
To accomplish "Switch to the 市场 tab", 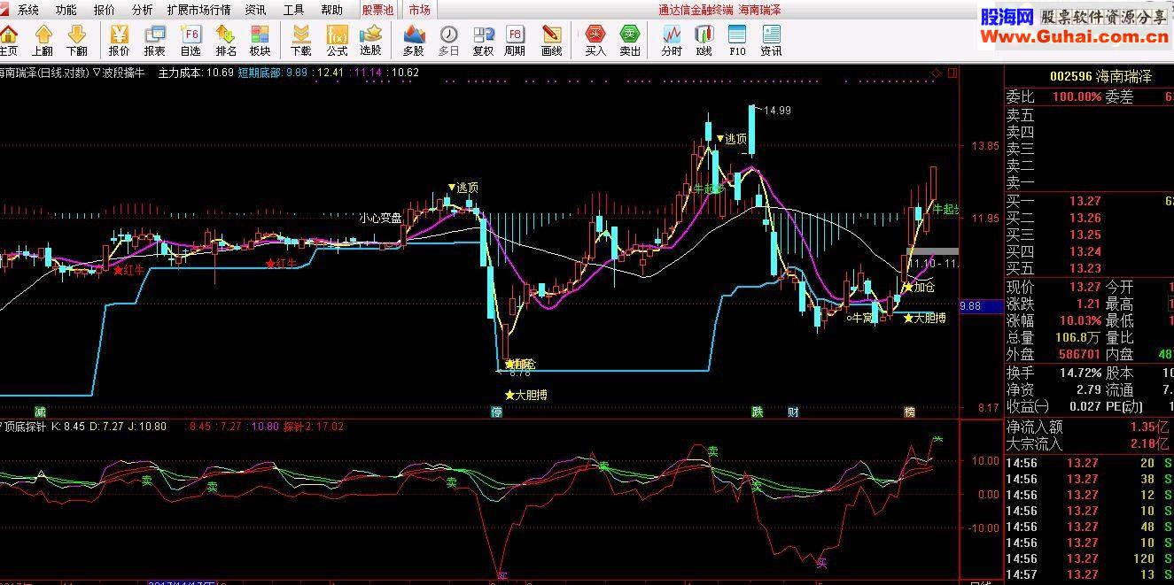I will (419, 11).
